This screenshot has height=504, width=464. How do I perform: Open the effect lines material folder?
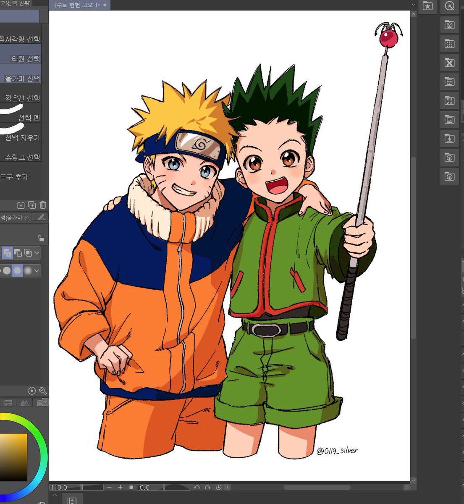click(x=450, y=101)
